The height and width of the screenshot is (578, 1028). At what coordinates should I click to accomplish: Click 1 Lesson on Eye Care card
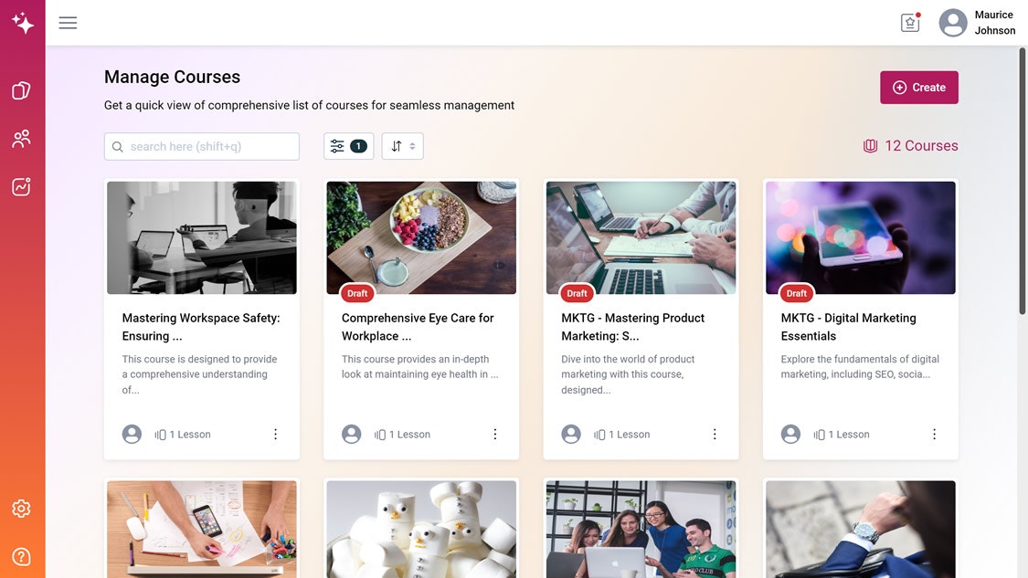tap(403, 435)
